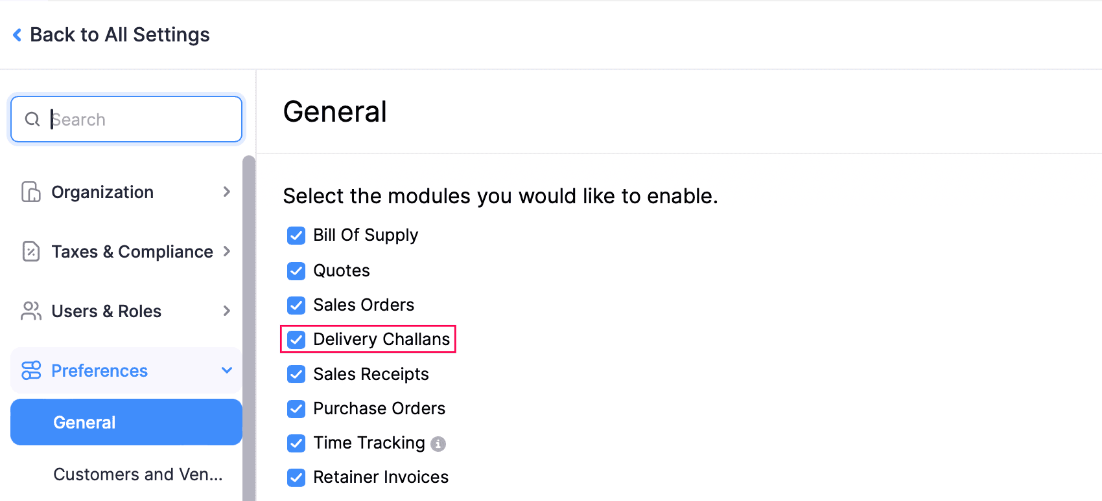Click the Taxes & Compliance document icon
1102x501 pixels.
click(x=31, y=251)
